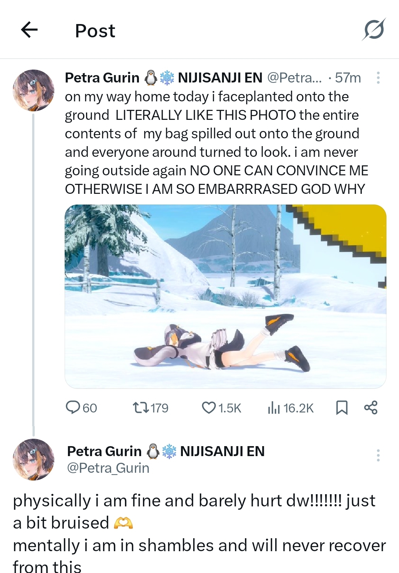Bookmark the faceplant tweet
This screenshot has height=573, width=399.
[342, 408]
